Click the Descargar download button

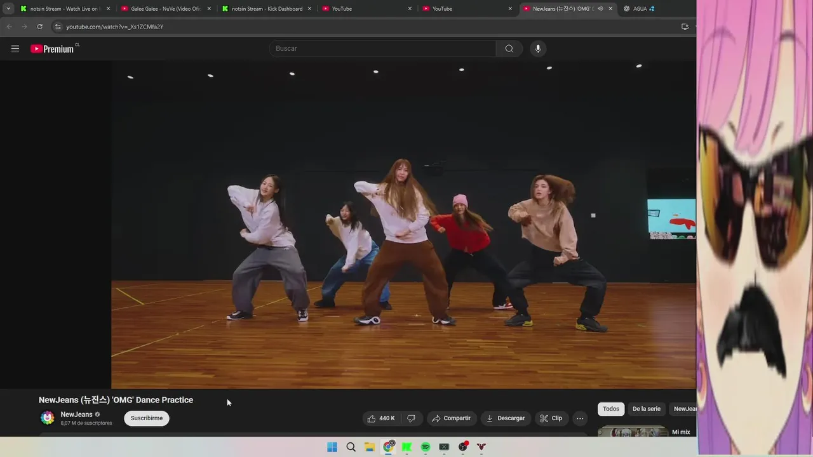[506, 418]
